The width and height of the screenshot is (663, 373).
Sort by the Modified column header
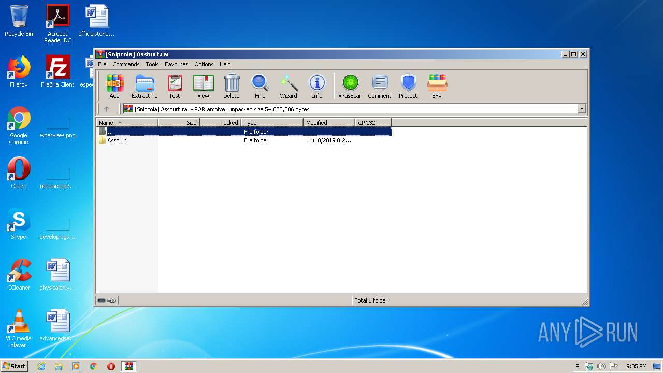click(x=329, y=123)
